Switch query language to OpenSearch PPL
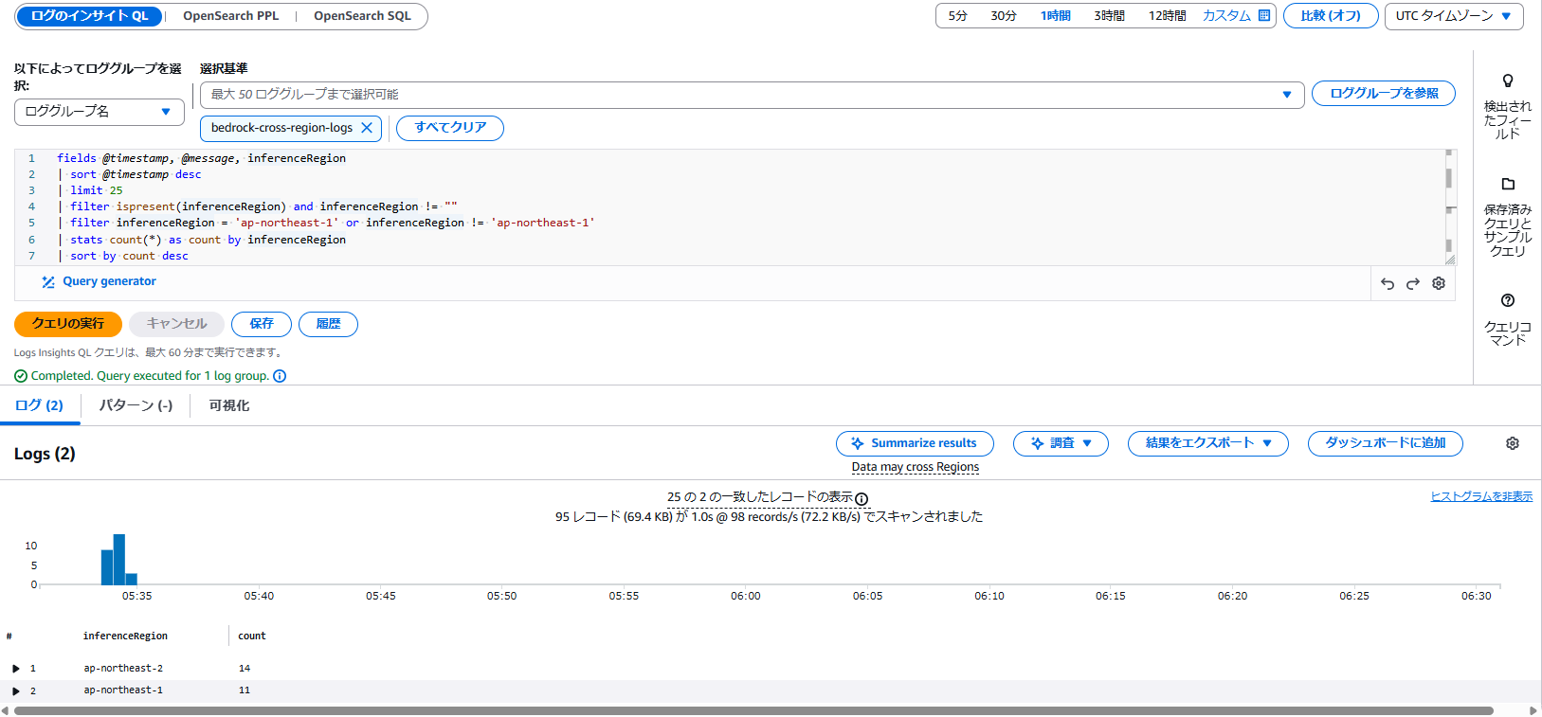1542x717 pixels. pos(230,16)
